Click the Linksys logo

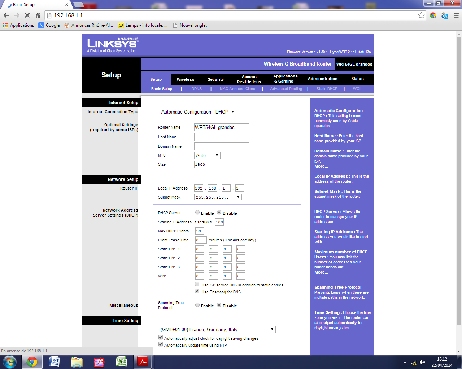click(113, 45)
